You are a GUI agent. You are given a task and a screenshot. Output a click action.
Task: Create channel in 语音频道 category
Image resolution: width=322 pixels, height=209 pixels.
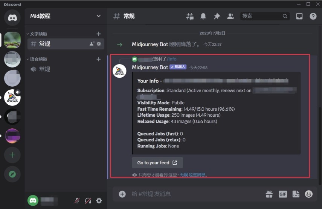point(99,59)
